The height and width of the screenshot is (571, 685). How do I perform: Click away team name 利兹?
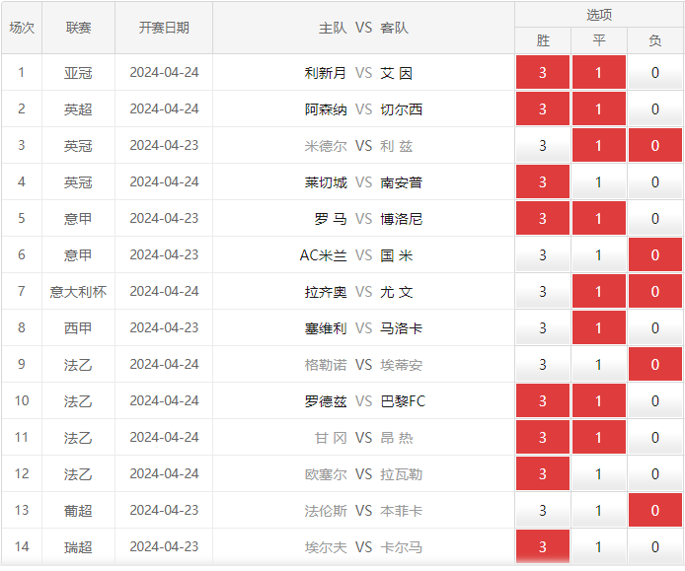click(x=396, y=146)
